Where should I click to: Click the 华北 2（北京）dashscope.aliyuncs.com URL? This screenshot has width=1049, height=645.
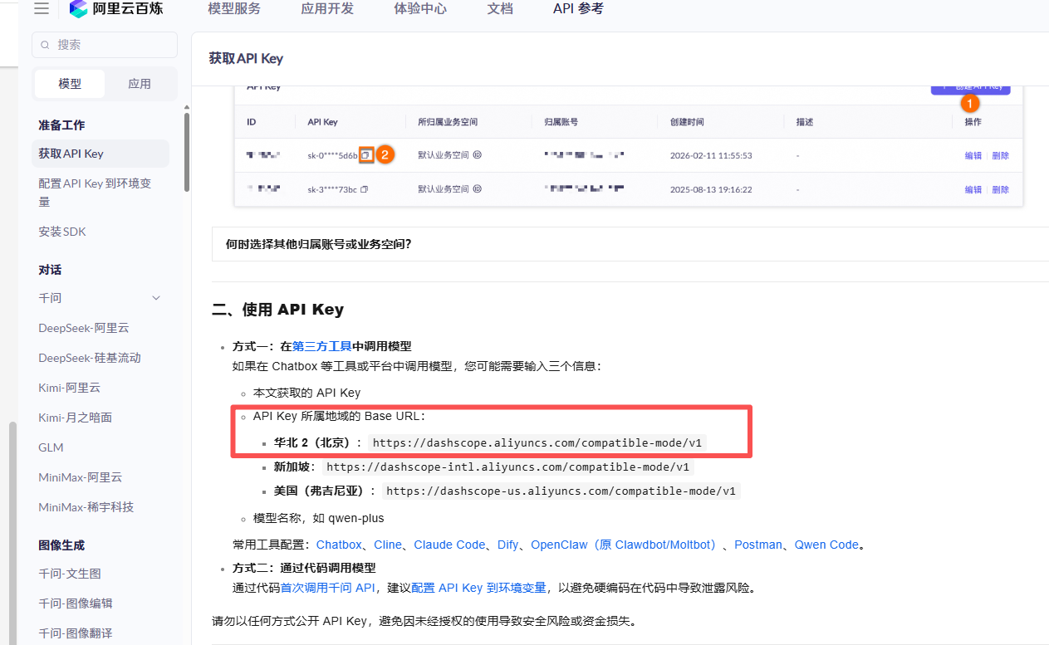(x=537, y=442)
